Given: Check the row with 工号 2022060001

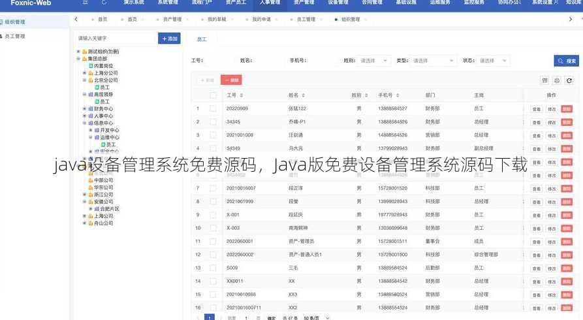Looking at the screenshot, I should pyautogui.click(x=213, y=242).
